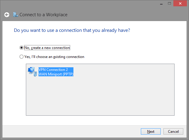Go back using the arrow button

coord(7,15)
